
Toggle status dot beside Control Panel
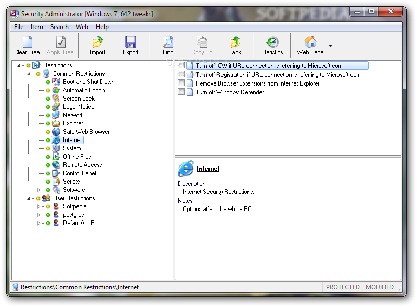[48, 173]
